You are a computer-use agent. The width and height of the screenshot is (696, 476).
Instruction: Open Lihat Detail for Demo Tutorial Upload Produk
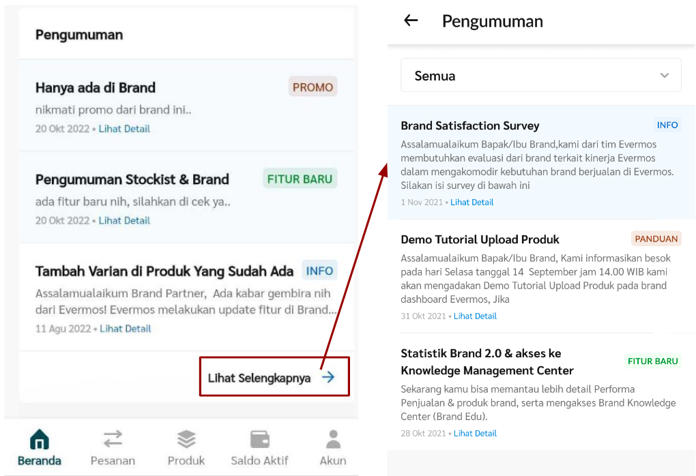pyautogui.click(x=475, y=316)
